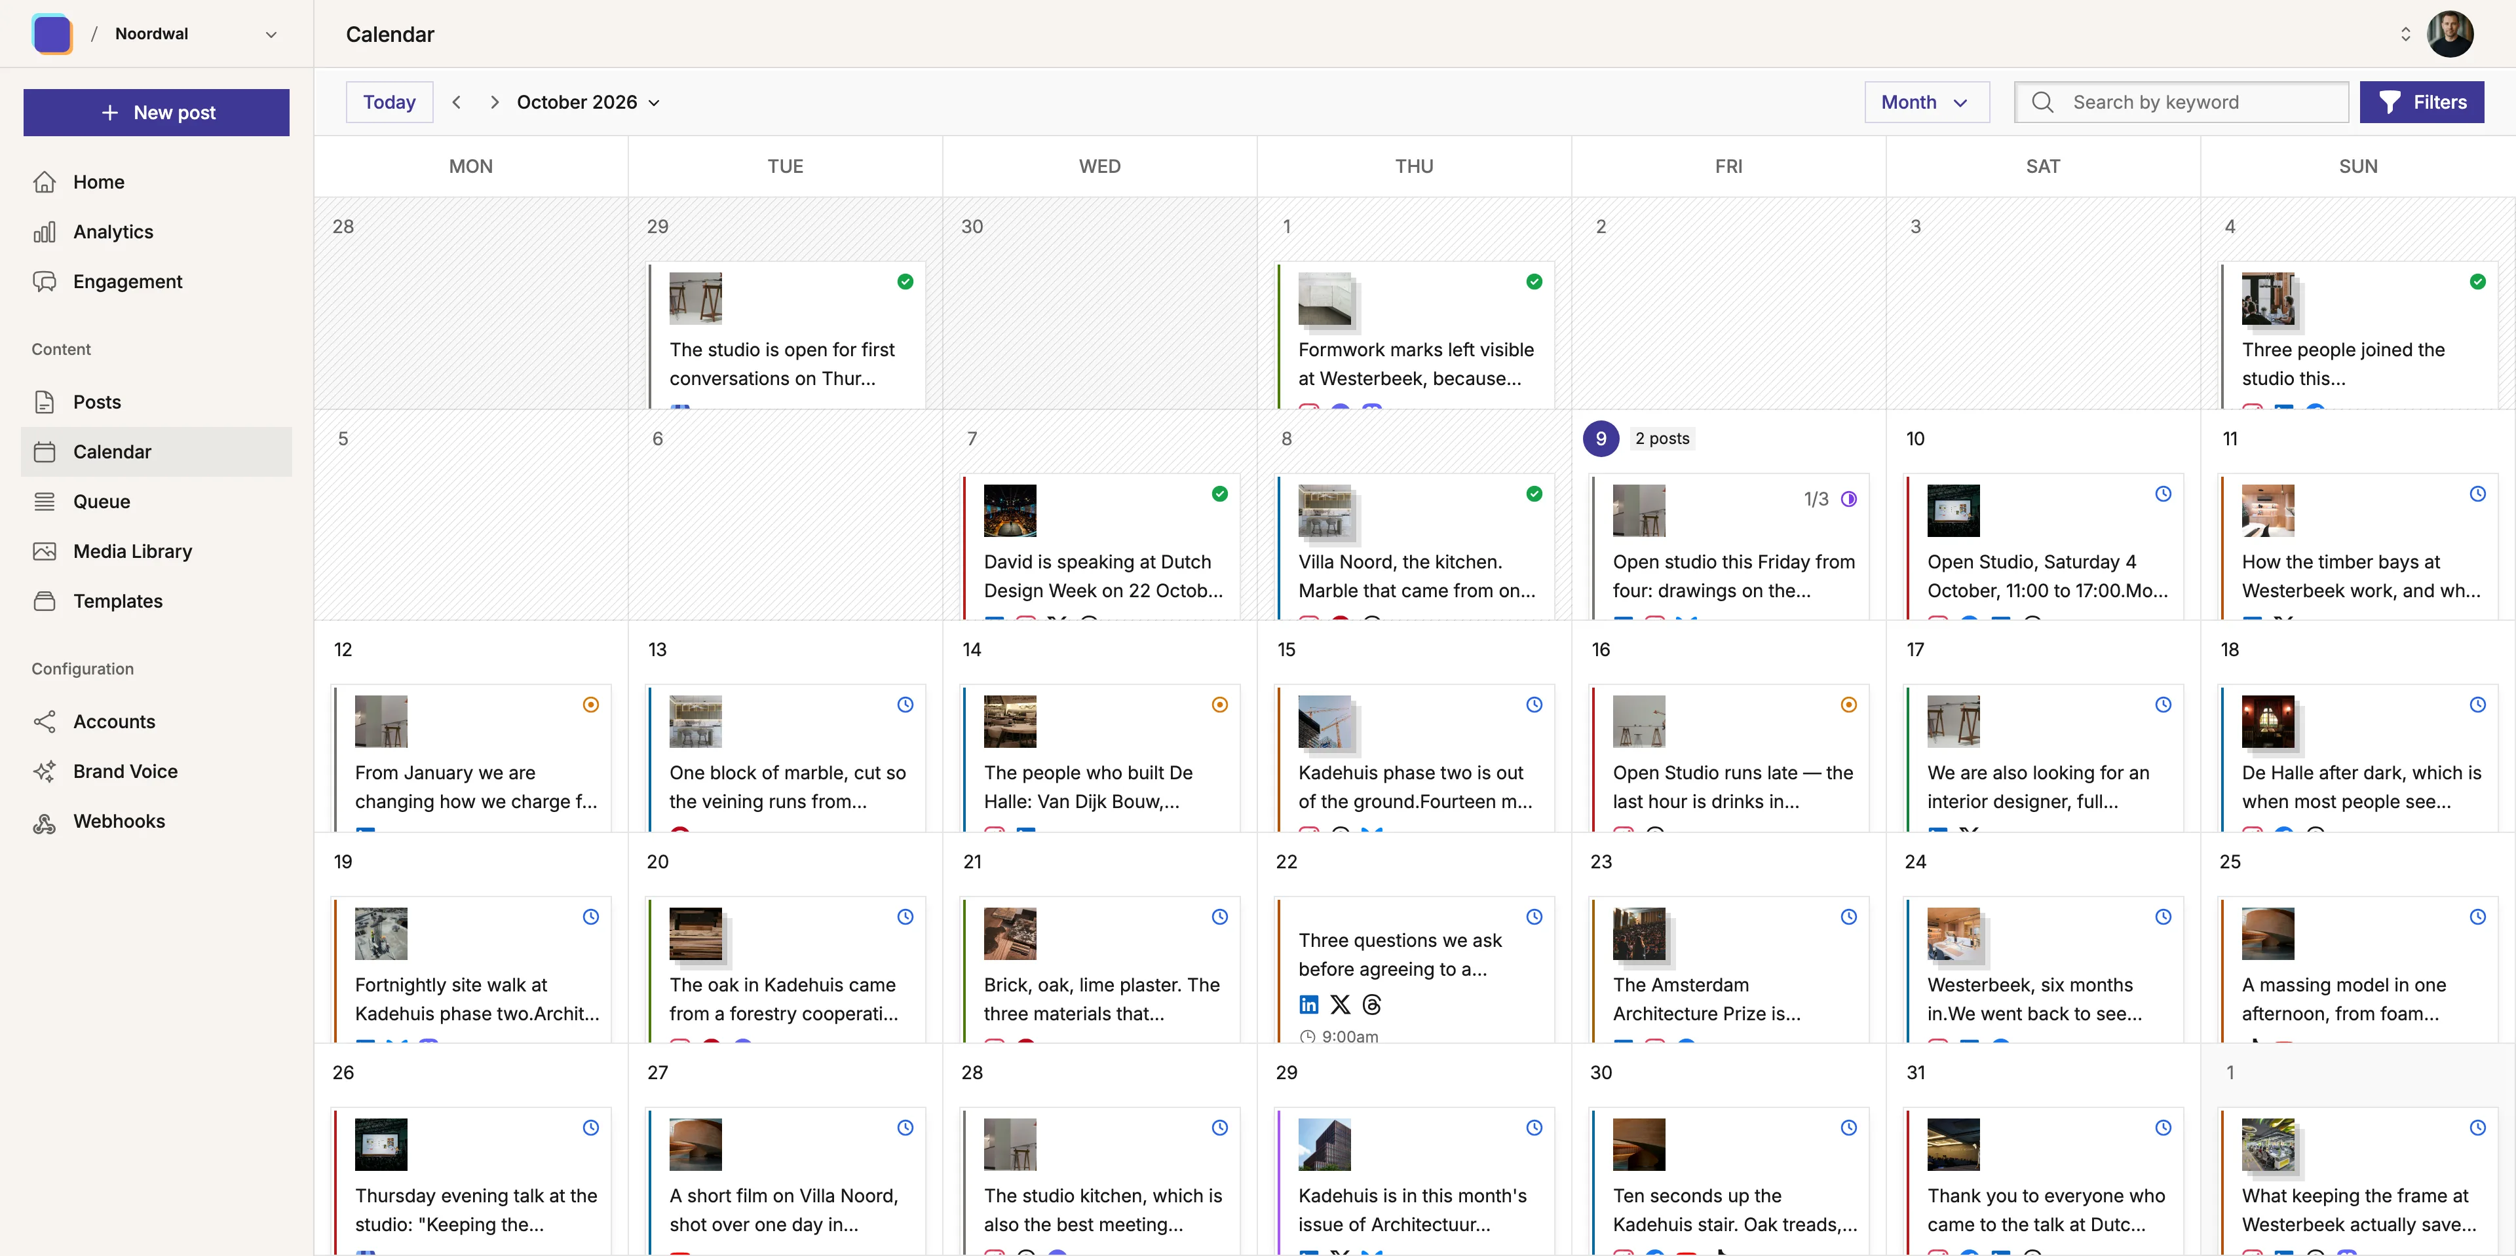Viewport: 2516px width, 1256px height.
Task: Open thumbnail of De Halle after dark post
Action: pos(2267,721)
